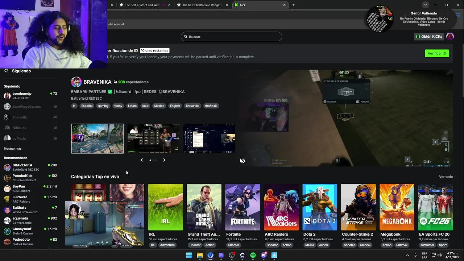This screenshot has height=261, width=464.
Task: Select the third featured stream thumbnail
Action: [x=209, y=138]
